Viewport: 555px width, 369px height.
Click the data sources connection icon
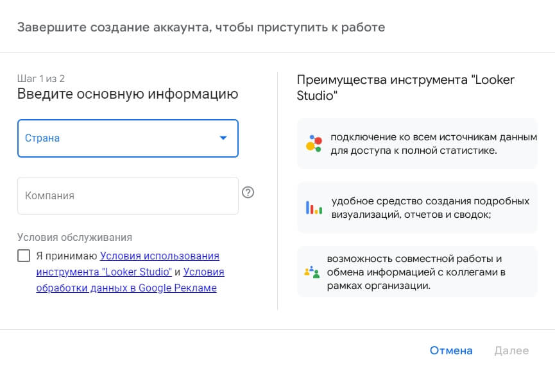point(314,143)
